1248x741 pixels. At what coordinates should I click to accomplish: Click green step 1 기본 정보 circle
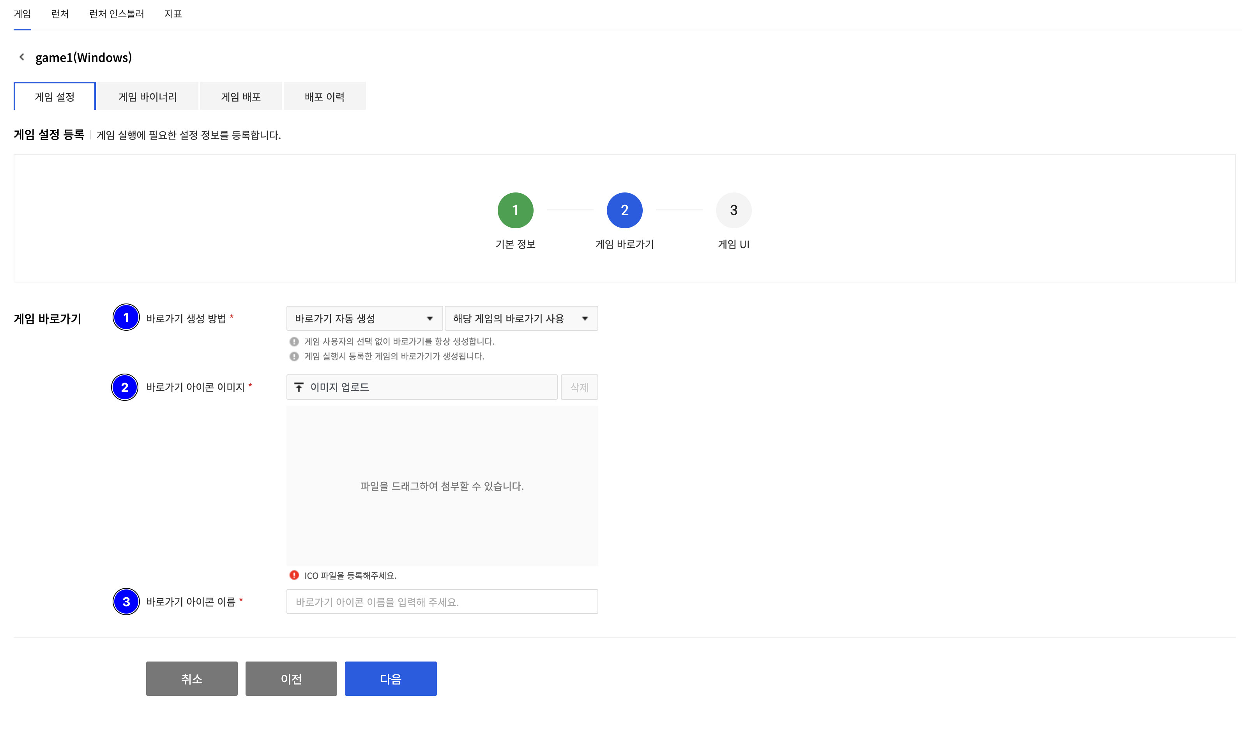point(515,210)
